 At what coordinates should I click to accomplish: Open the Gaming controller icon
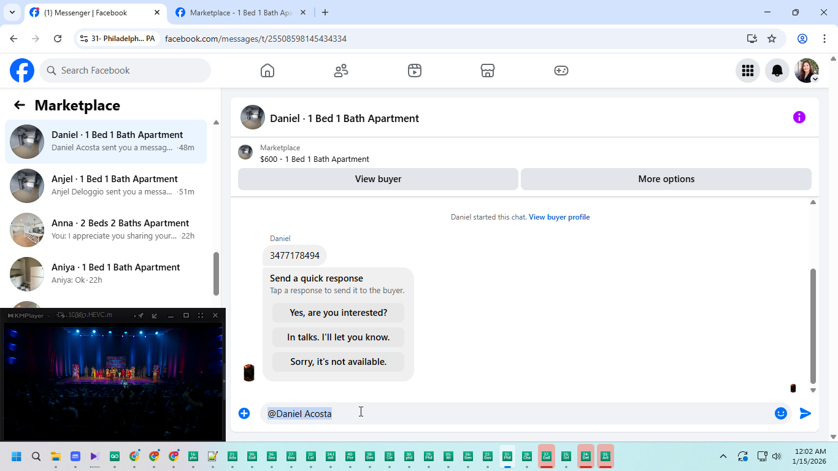click(x=561, y=71)
